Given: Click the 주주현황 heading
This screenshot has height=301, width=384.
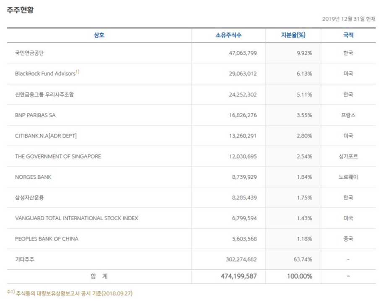Looking at the screenshot, I should [x=20, y=10].
